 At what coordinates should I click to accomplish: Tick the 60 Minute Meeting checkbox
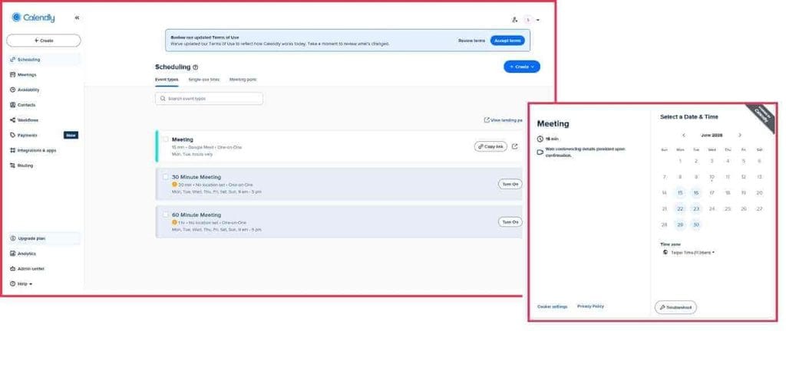[166, 214]
